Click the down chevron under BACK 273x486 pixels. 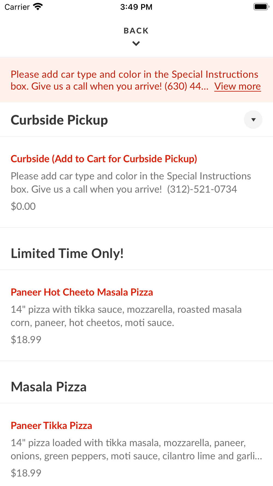136,43
